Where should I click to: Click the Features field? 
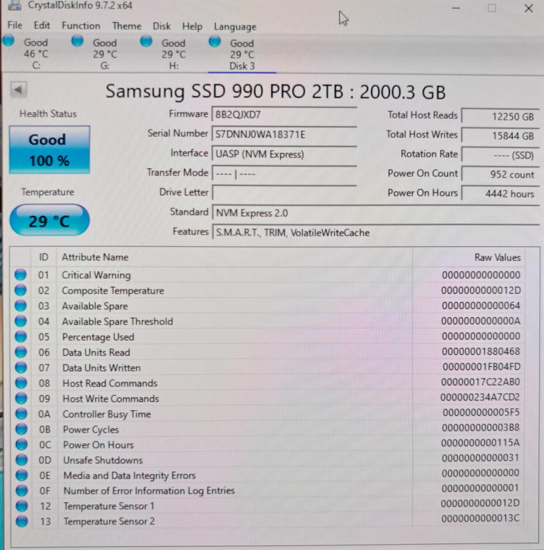376,232
